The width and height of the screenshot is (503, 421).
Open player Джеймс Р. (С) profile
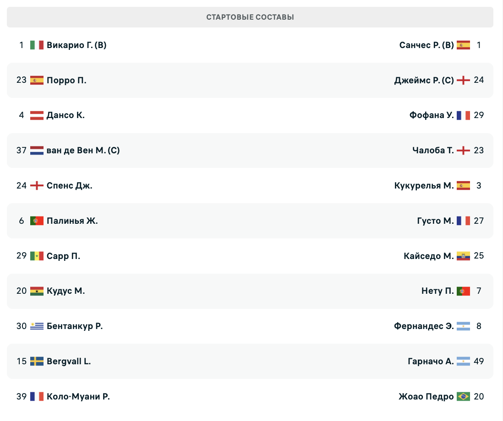tap(424, 80)
